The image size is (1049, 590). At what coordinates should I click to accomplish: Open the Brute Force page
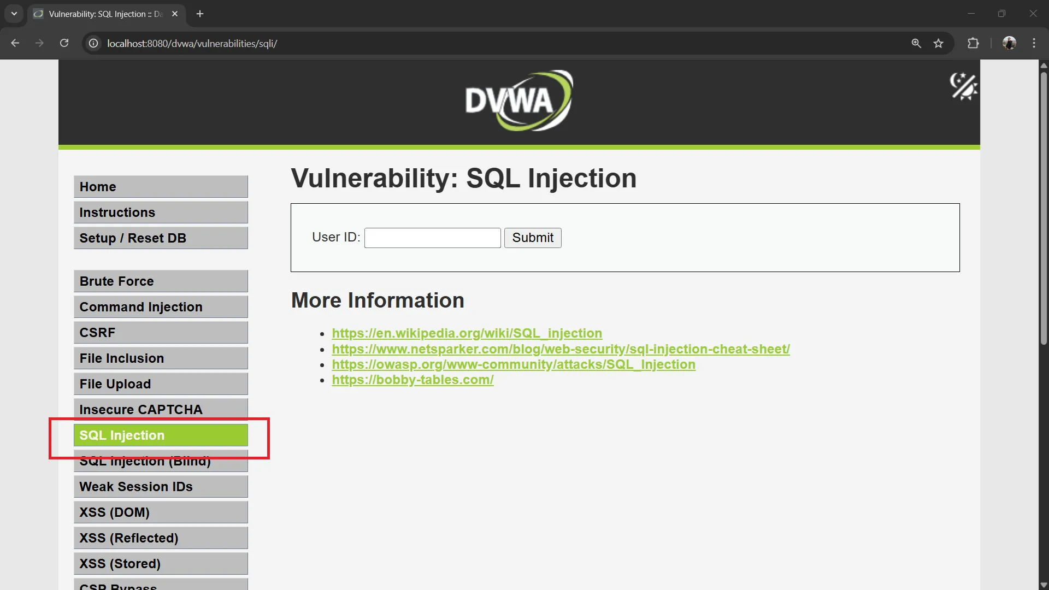click(161, 281)
